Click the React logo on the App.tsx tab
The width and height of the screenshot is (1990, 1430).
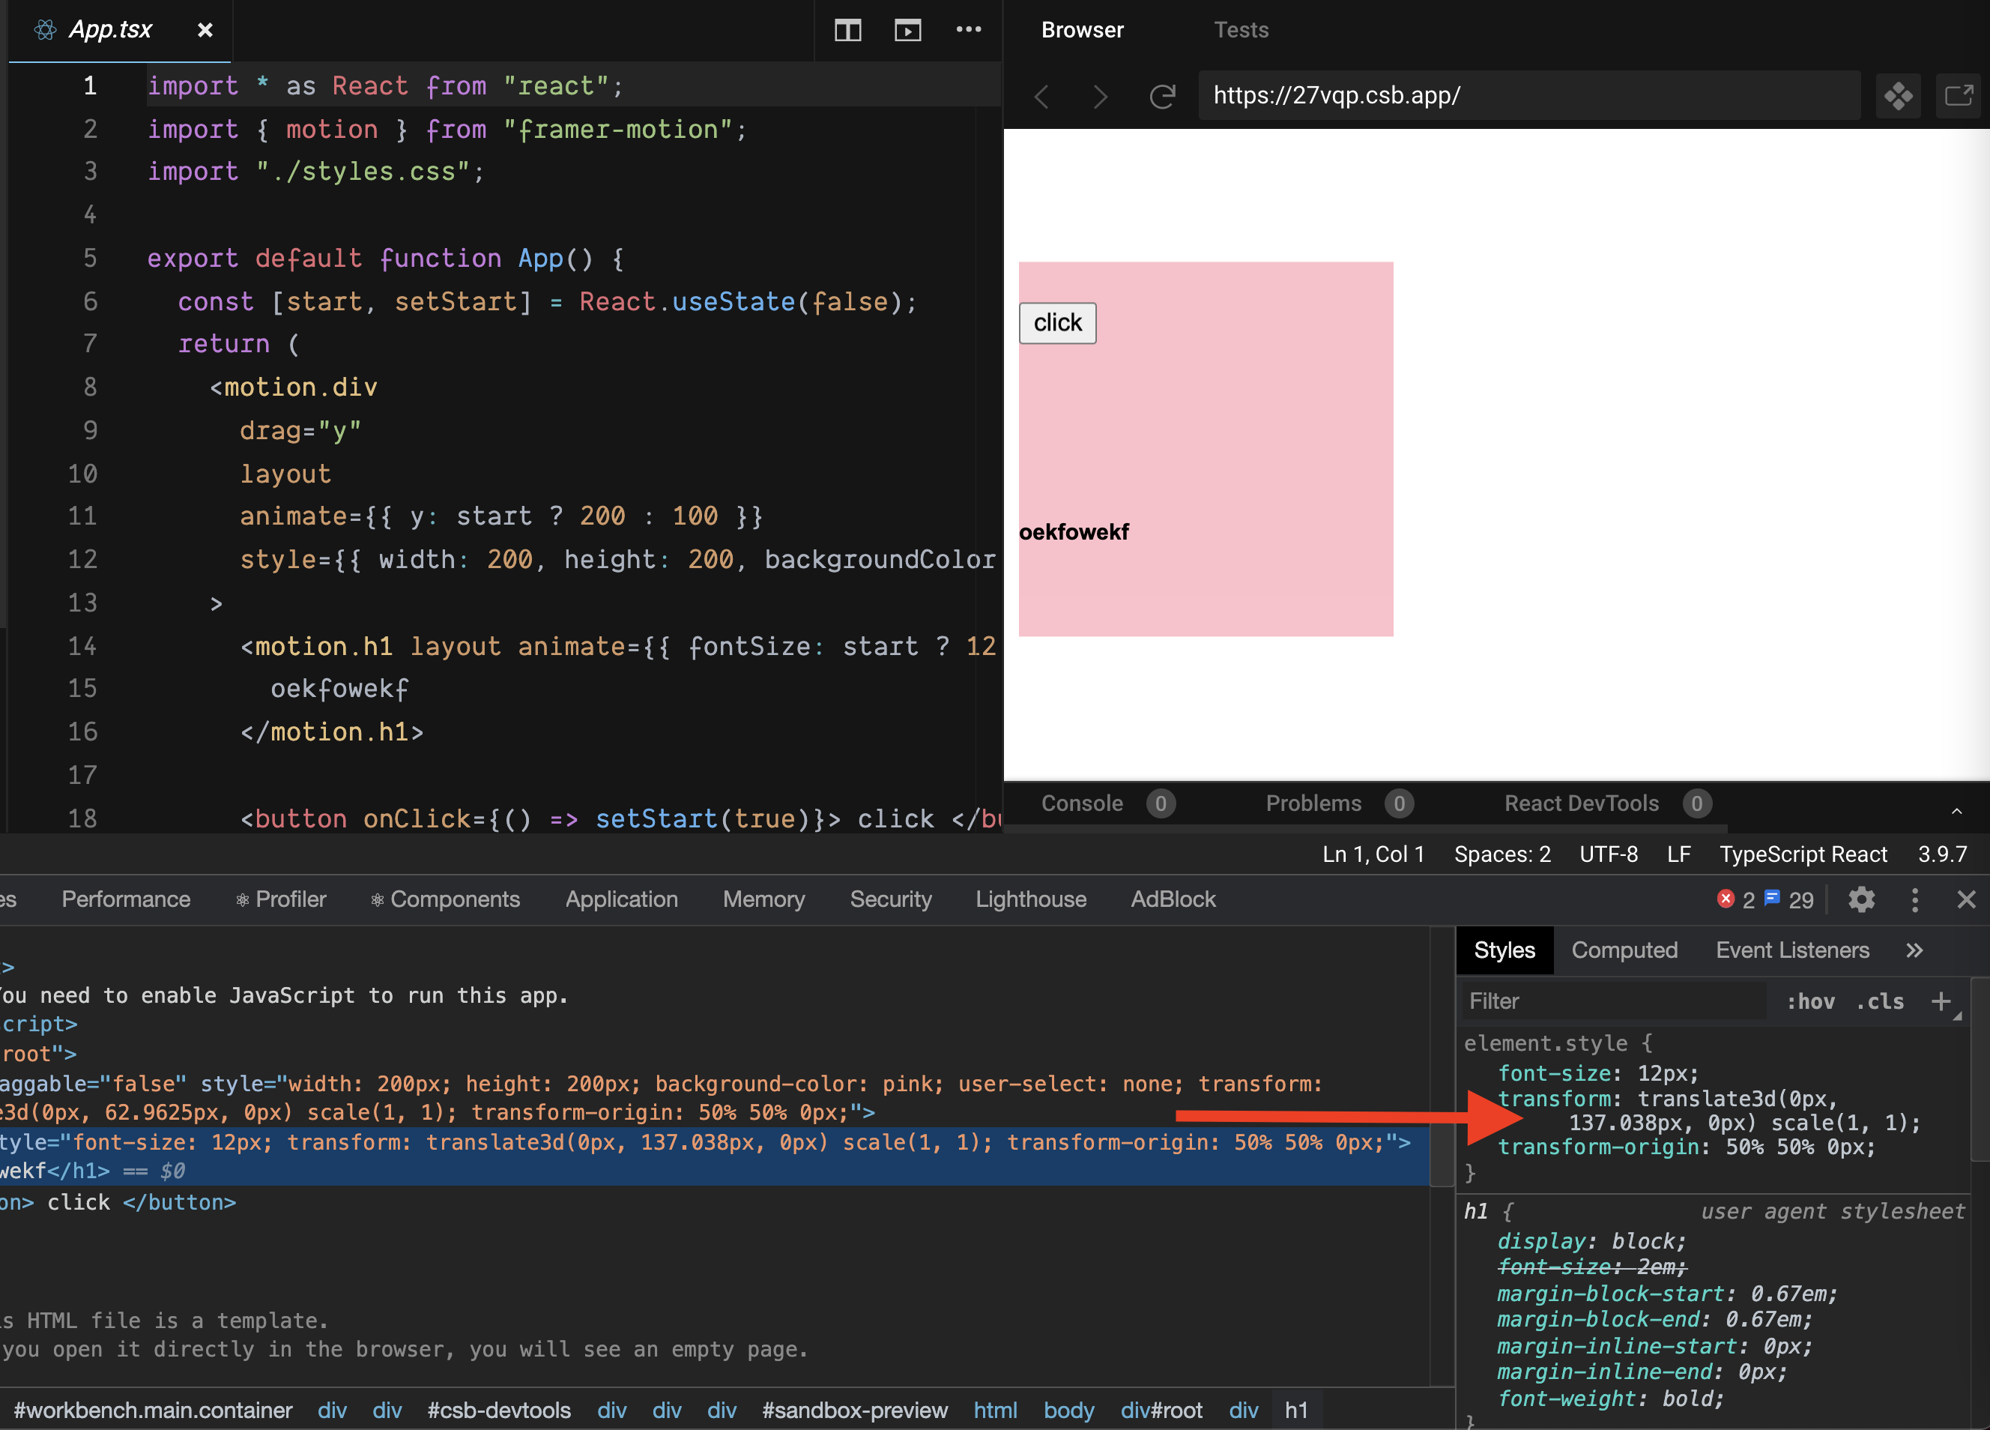46,29
